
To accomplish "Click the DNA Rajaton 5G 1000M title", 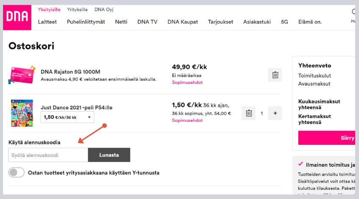I will (x=70, y=72).
